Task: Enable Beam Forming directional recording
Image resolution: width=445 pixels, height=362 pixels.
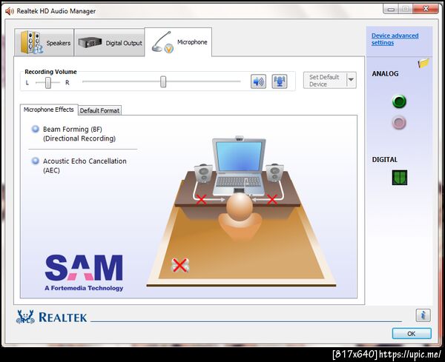Action: pos(35,129)
